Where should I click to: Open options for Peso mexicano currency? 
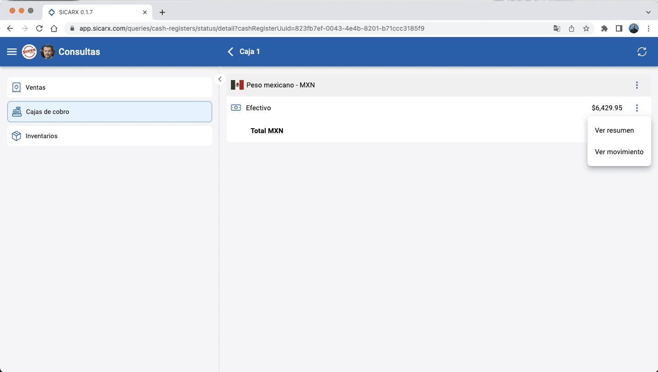tap(637, 85)
